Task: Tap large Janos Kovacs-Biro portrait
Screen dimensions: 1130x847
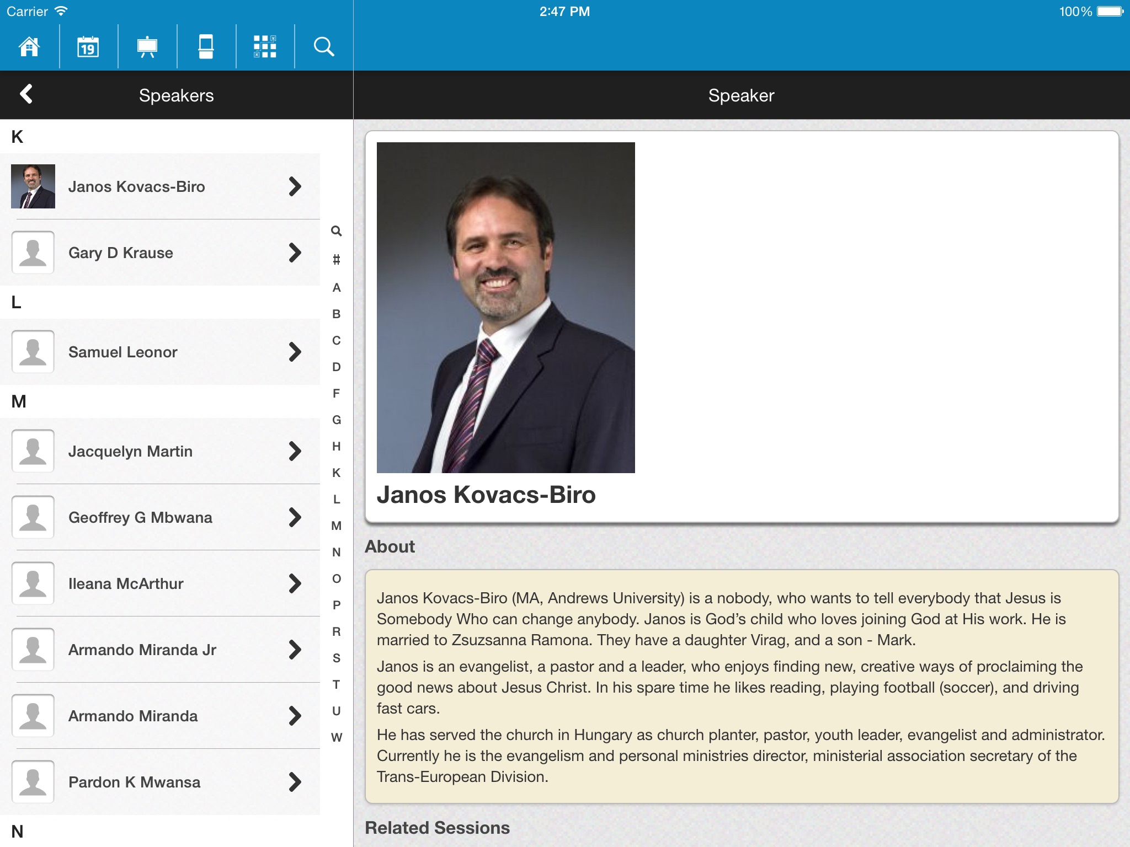Action: [x=505, y=307]
